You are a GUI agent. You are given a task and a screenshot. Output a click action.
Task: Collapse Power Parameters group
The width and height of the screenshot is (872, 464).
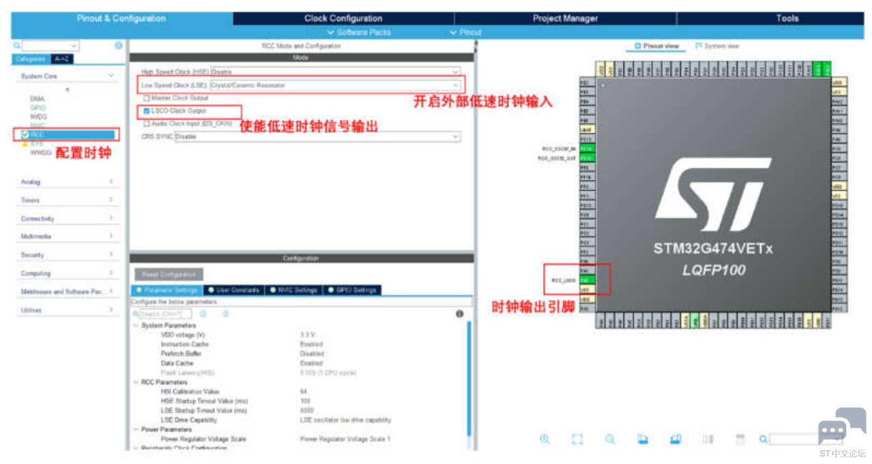(x=135, y=430)
